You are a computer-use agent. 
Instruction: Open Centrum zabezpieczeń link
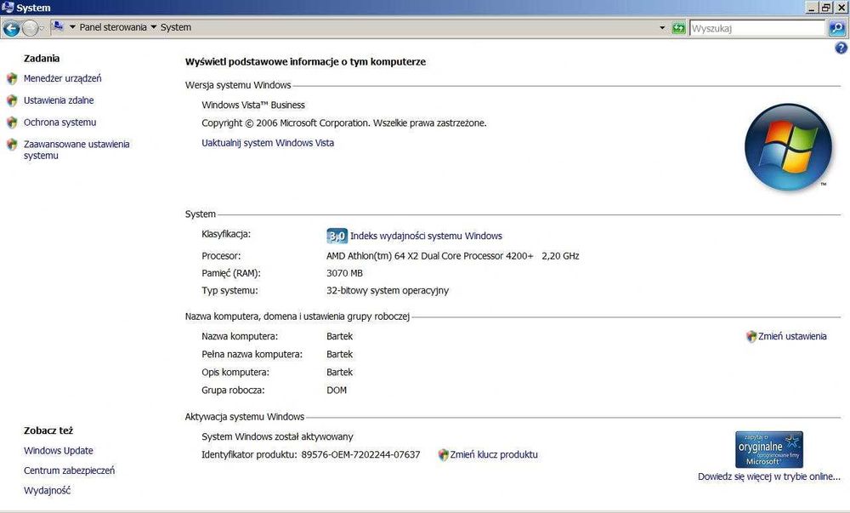tap(70, 470)
